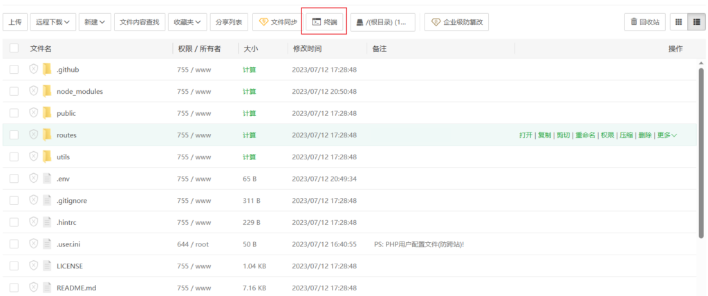Open the /(根目录) disk button
The width and height of the screenshot is (708, 296).
pyautogui.click(x=383, y=21)
